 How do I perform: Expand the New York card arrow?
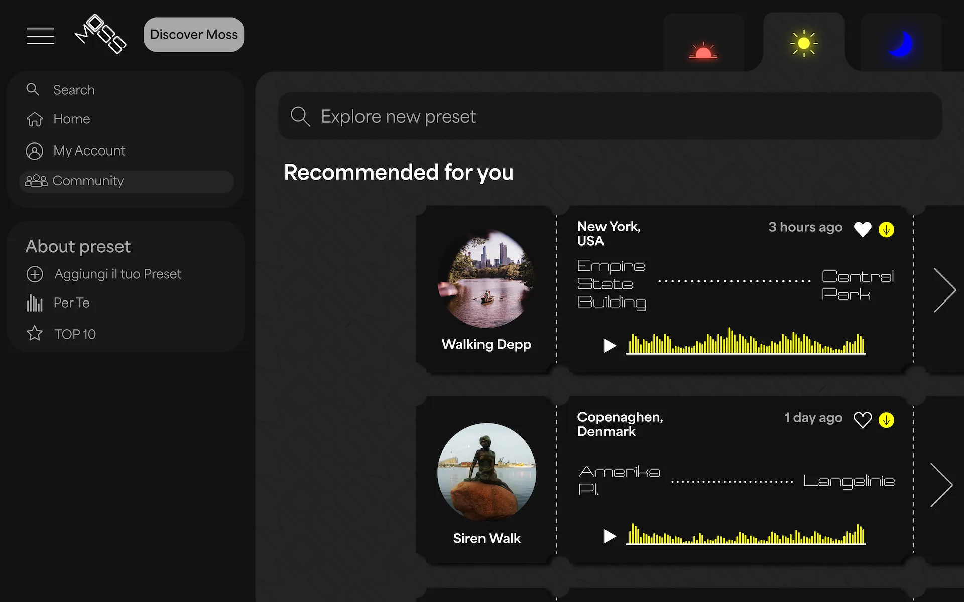944,290
